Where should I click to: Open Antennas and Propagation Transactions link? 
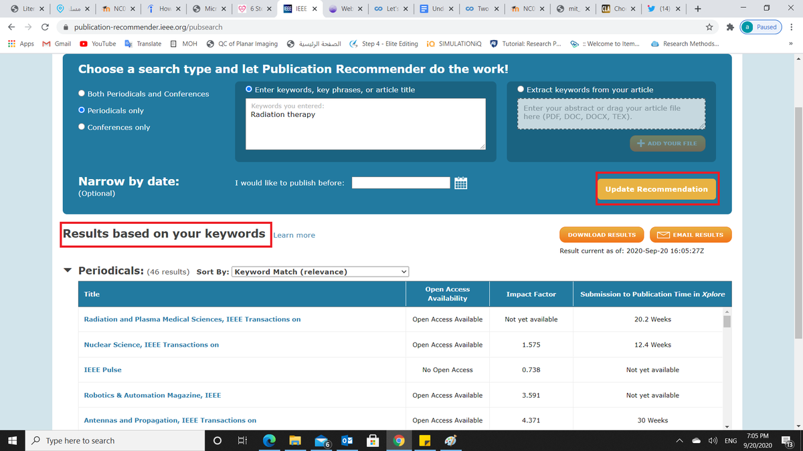point(170,420)
